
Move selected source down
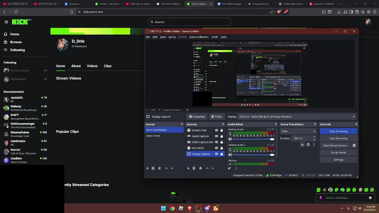click(213, 168)
